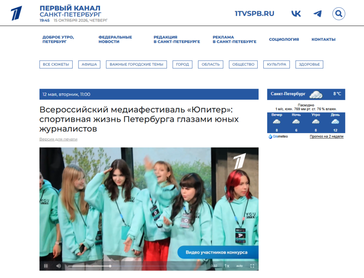The image size is (364, 278).
Task: Click the Видео участников конкурса button
Action: coord(218,252)
